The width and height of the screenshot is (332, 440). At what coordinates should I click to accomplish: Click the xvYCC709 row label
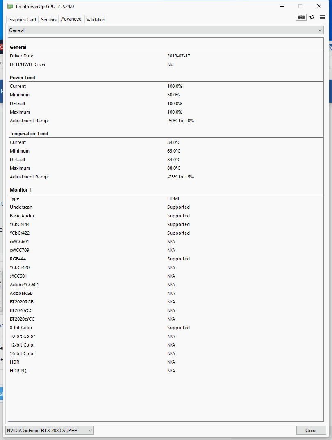pos(19,250)
